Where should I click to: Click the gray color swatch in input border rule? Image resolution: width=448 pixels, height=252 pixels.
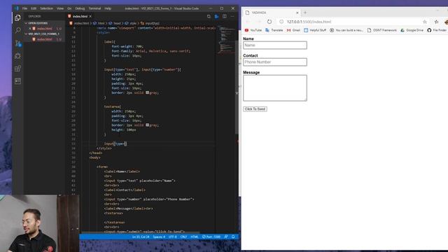[x=148, y=92]
